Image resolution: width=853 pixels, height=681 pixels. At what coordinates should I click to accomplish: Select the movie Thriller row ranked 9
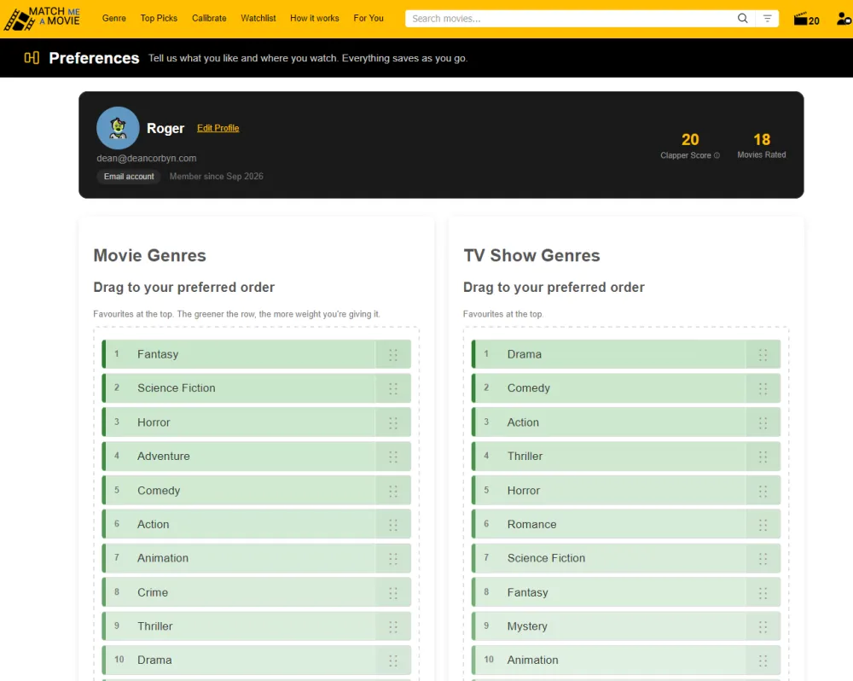pos(256,626)
